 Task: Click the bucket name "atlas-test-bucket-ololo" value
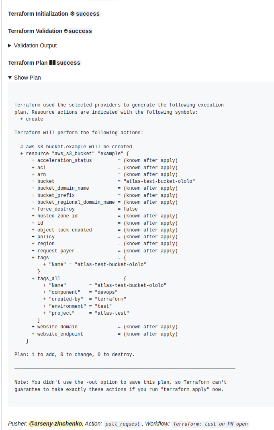[x=159, y=181]
